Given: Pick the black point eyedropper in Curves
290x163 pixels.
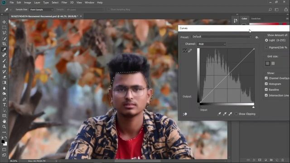Looking at the screenshot, I should click(219, 114).
